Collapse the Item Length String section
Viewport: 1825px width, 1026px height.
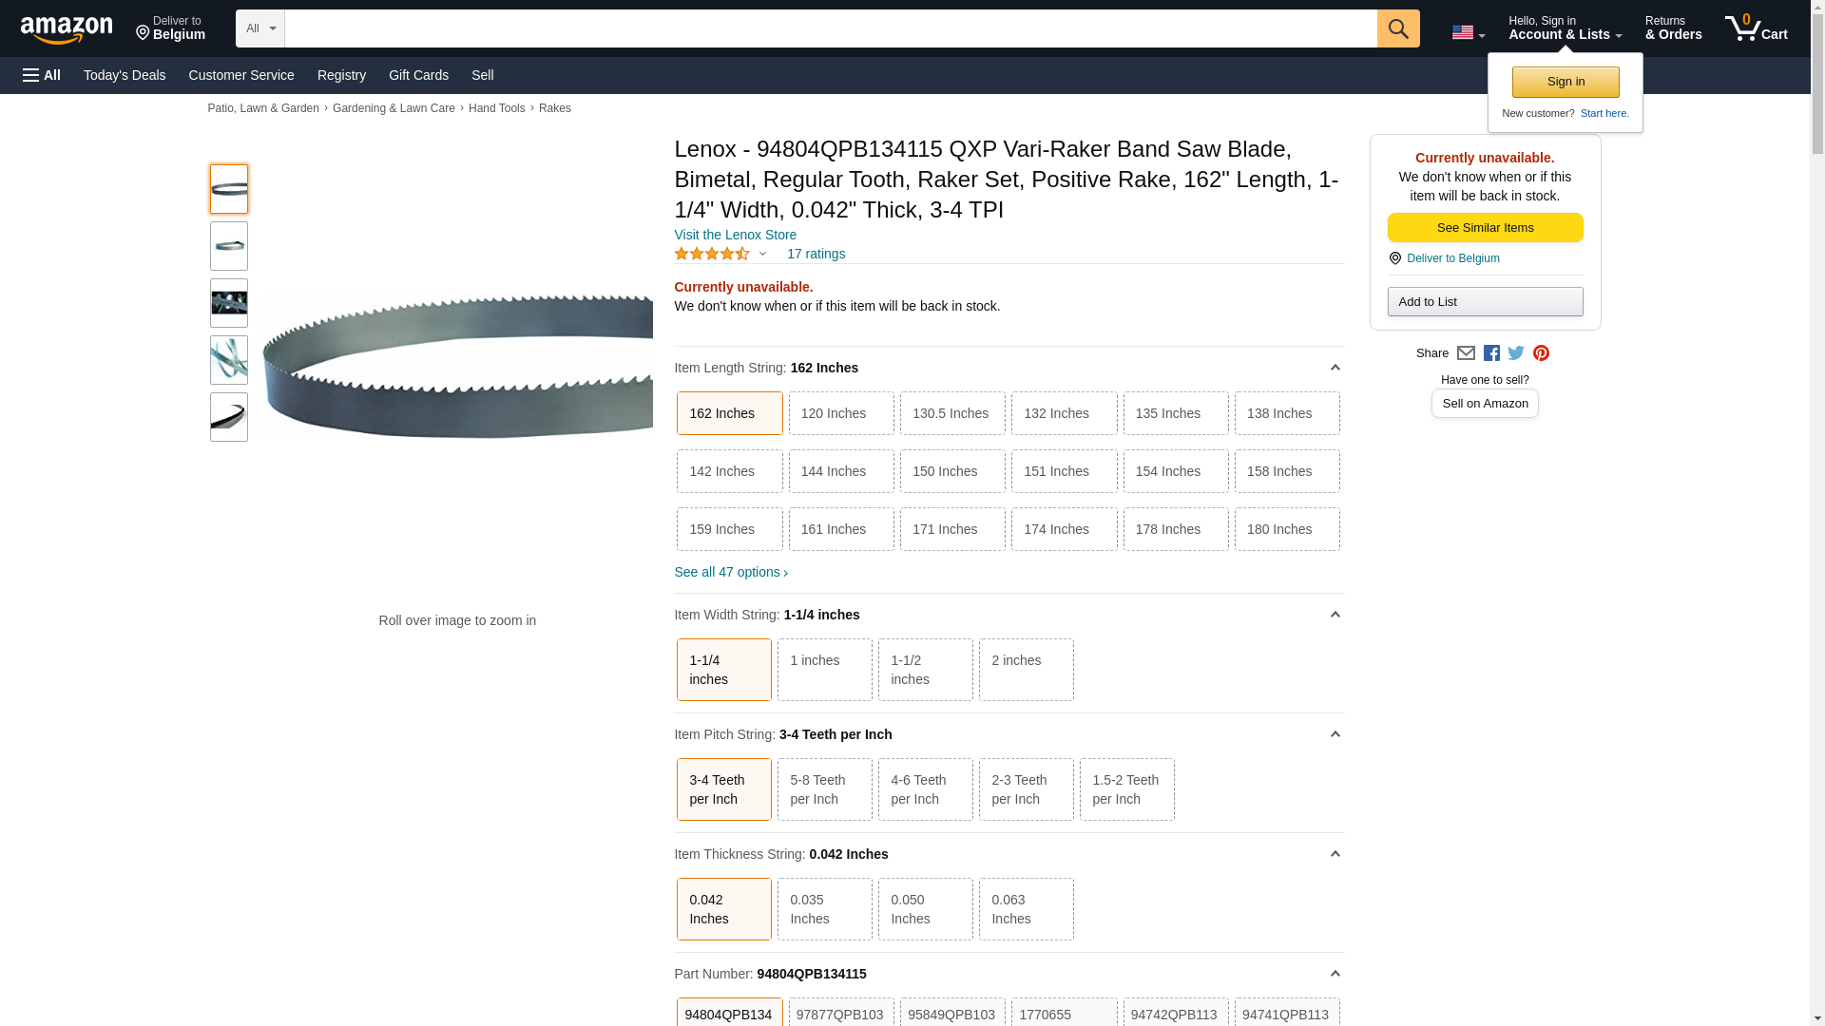[1335, 368]
